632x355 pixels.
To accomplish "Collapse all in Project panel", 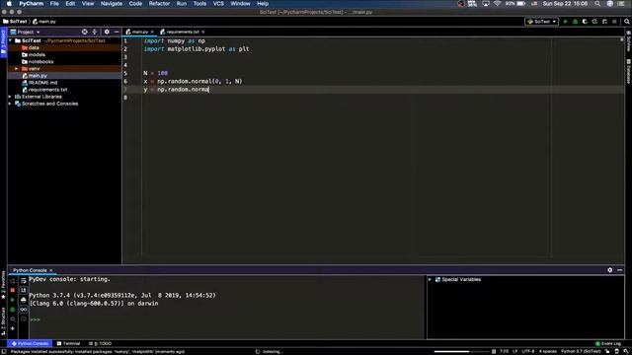I will tap(95, 32).
